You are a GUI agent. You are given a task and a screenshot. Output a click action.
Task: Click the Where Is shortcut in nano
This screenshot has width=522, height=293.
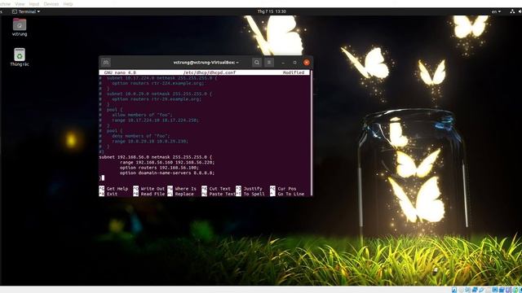click(182, 188)
